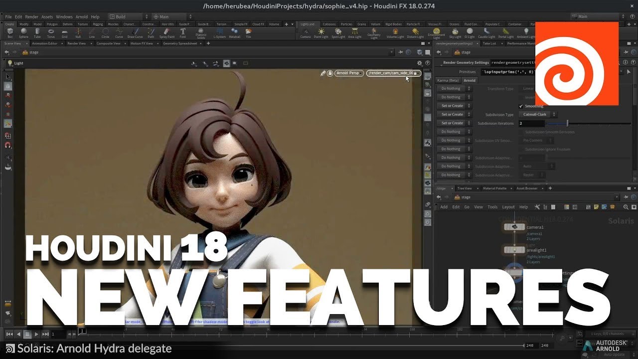
Task: Add an Environment Light from the shelf
Action: click(436, 33)
